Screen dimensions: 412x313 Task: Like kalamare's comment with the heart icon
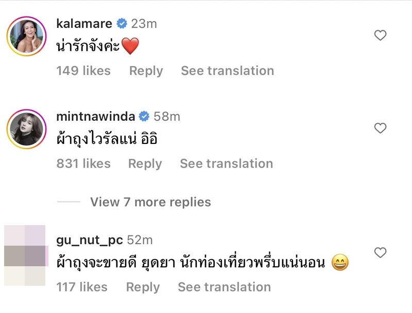coord(380,35)
